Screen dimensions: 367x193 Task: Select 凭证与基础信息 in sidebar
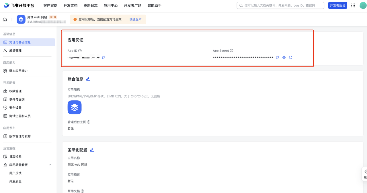coord(28,42)
